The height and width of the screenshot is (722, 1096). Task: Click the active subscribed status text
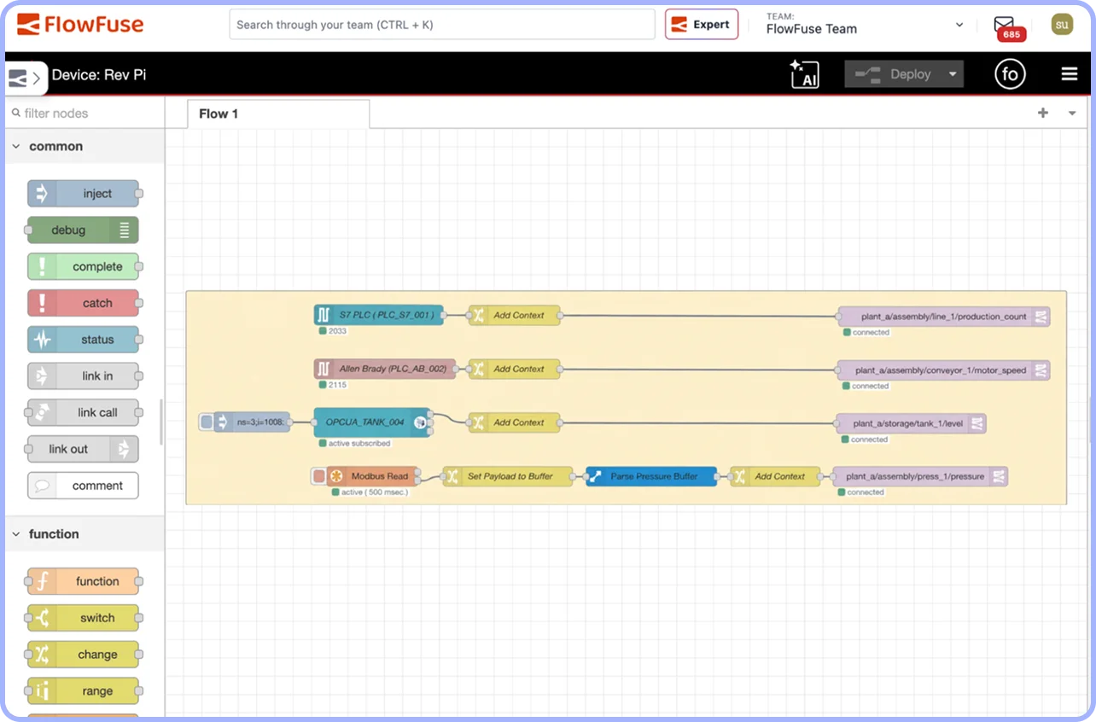(354, 443)
